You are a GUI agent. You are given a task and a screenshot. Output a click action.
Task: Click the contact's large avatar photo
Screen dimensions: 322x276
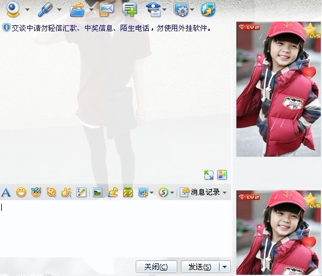(x=279, y=89)
